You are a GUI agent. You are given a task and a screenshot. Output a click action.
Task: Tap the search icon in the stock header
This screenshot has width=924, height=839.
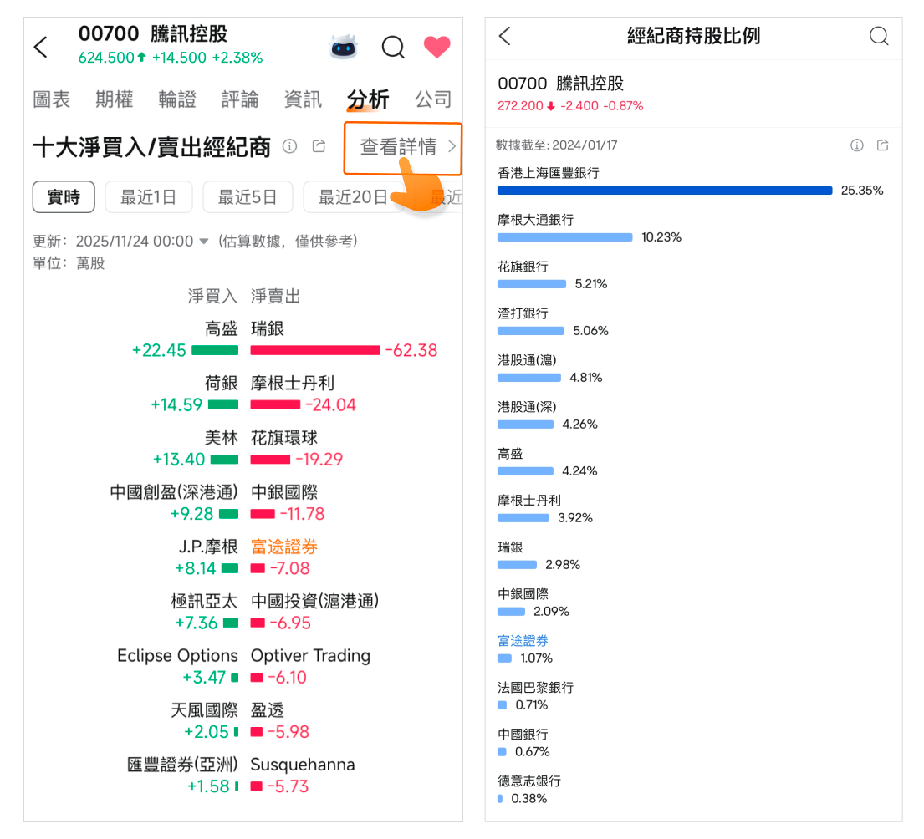click(x=393, y=47)
